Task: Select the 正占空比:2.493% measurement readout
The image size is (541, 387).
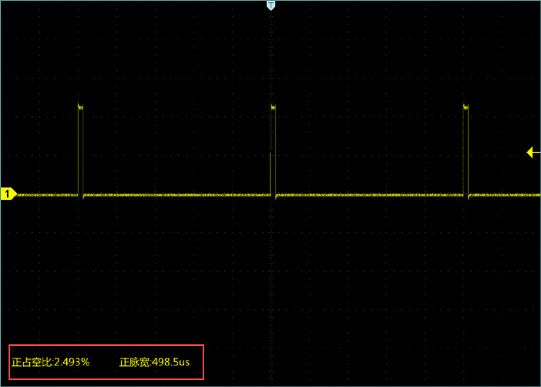Action: [50, 362]
